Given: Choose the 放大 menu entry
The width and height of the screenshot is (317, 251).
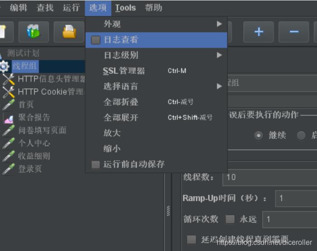Looking at the screenshot, I should point(156,133).
